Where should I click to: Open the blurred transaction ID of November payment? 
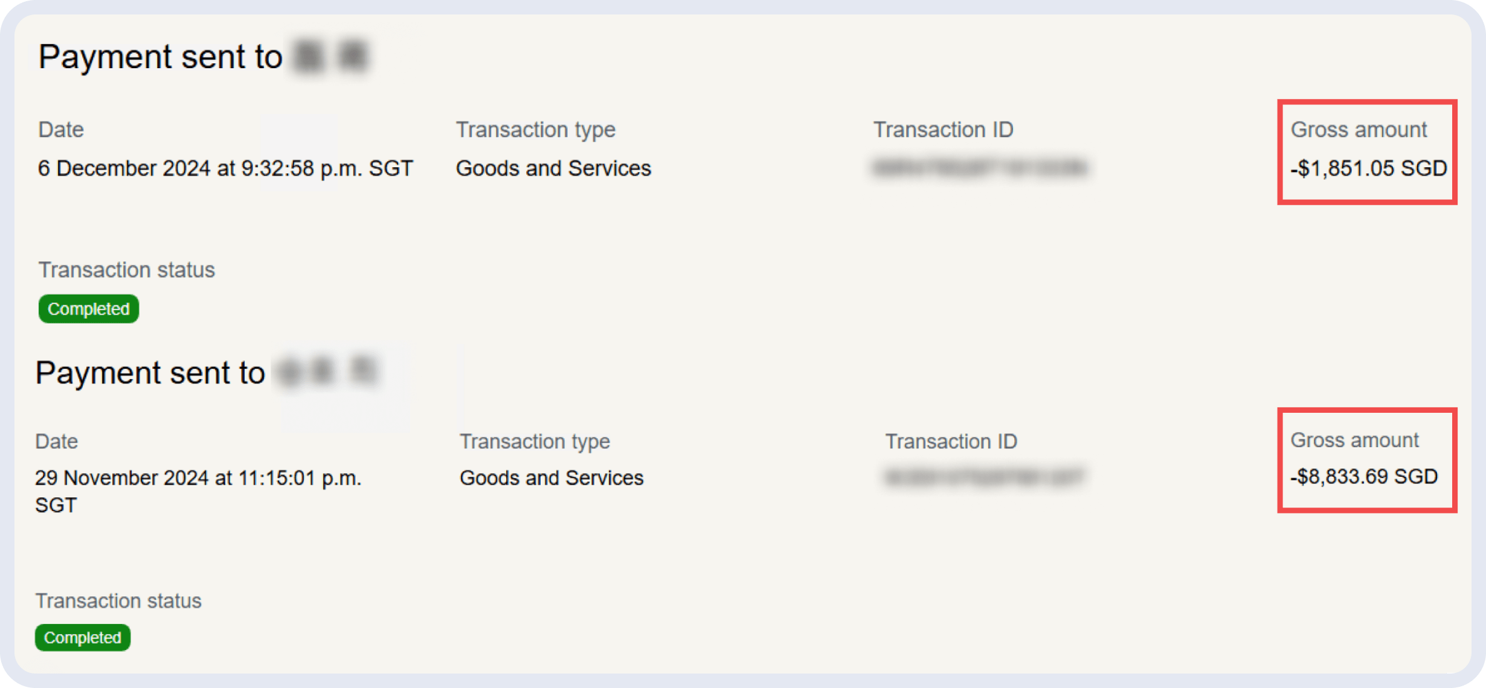pyautogui.click(x=984, y=477)
